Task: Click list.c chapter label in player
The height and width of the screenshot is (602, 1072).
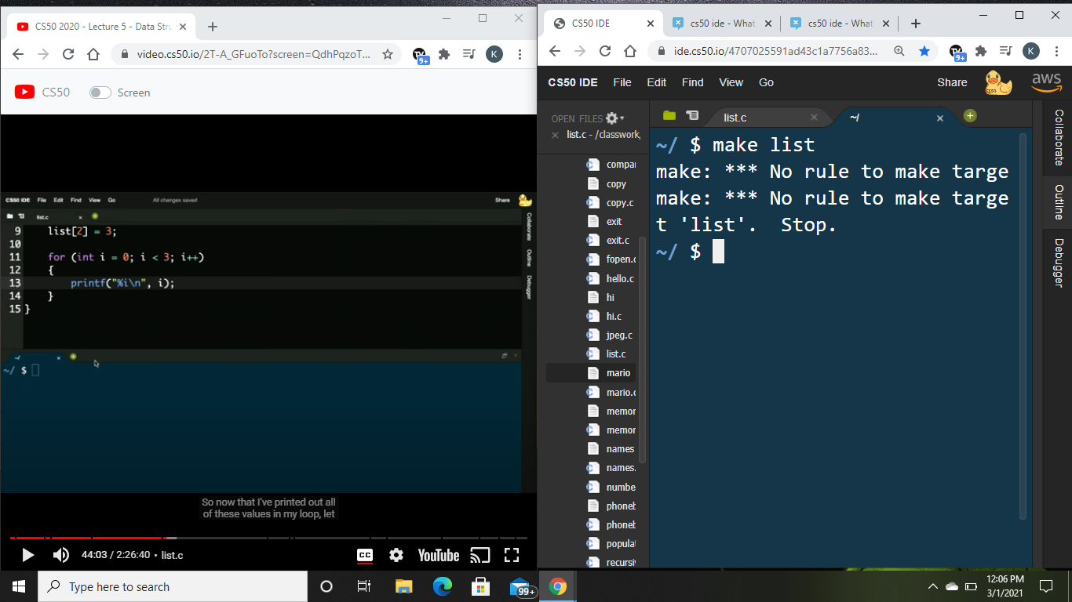Action: click(x=172, y=555)
